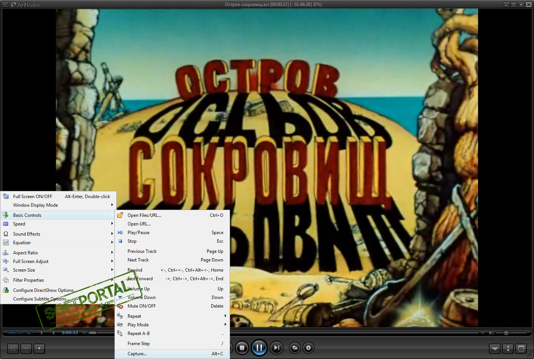This screenshot has width=534, height=359.
Task: Expand the Repeat submenu arrow
Action: click(225, 316)
